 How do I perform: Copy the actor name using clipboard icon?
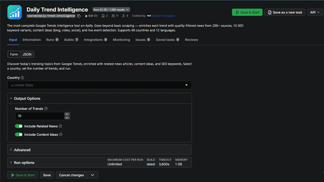coord(79,16)
